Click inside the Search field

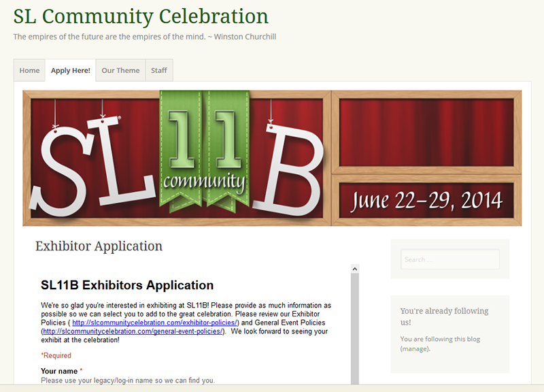(x=450, y=259)
